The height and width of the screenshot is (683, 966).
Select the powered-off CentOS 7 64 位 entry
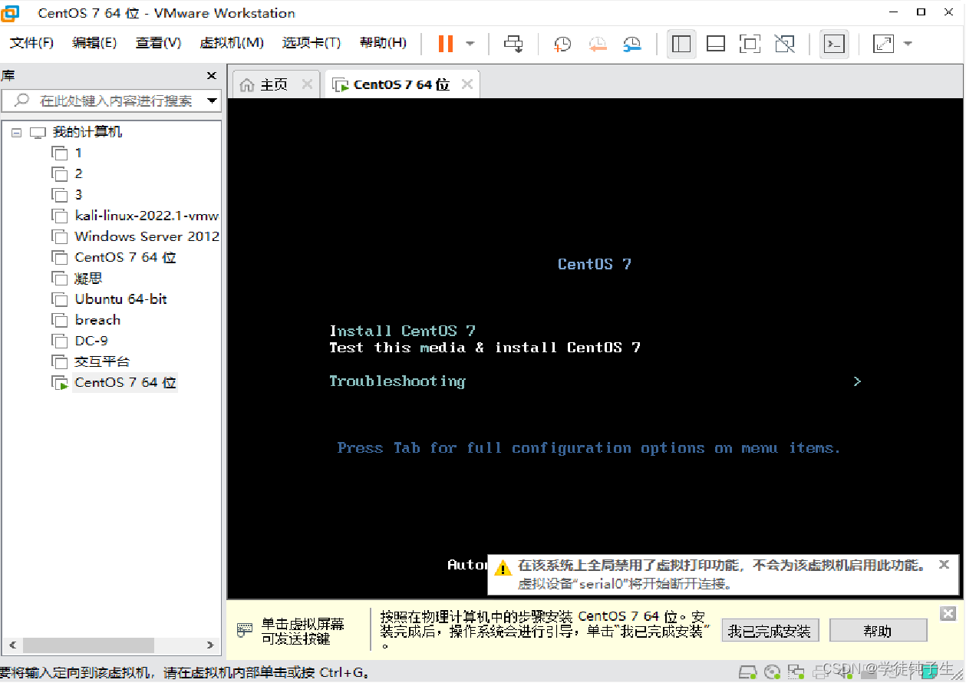126,257
